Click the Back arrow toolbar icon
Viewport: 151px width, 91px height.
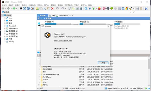coord(3,8)
